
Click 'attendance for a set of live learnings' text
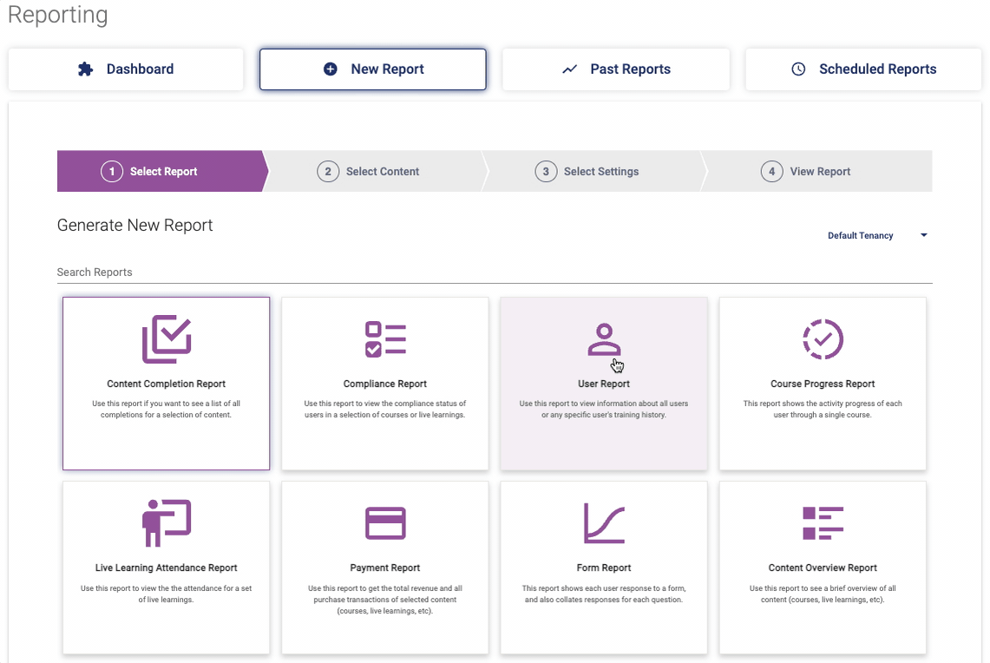166,594
